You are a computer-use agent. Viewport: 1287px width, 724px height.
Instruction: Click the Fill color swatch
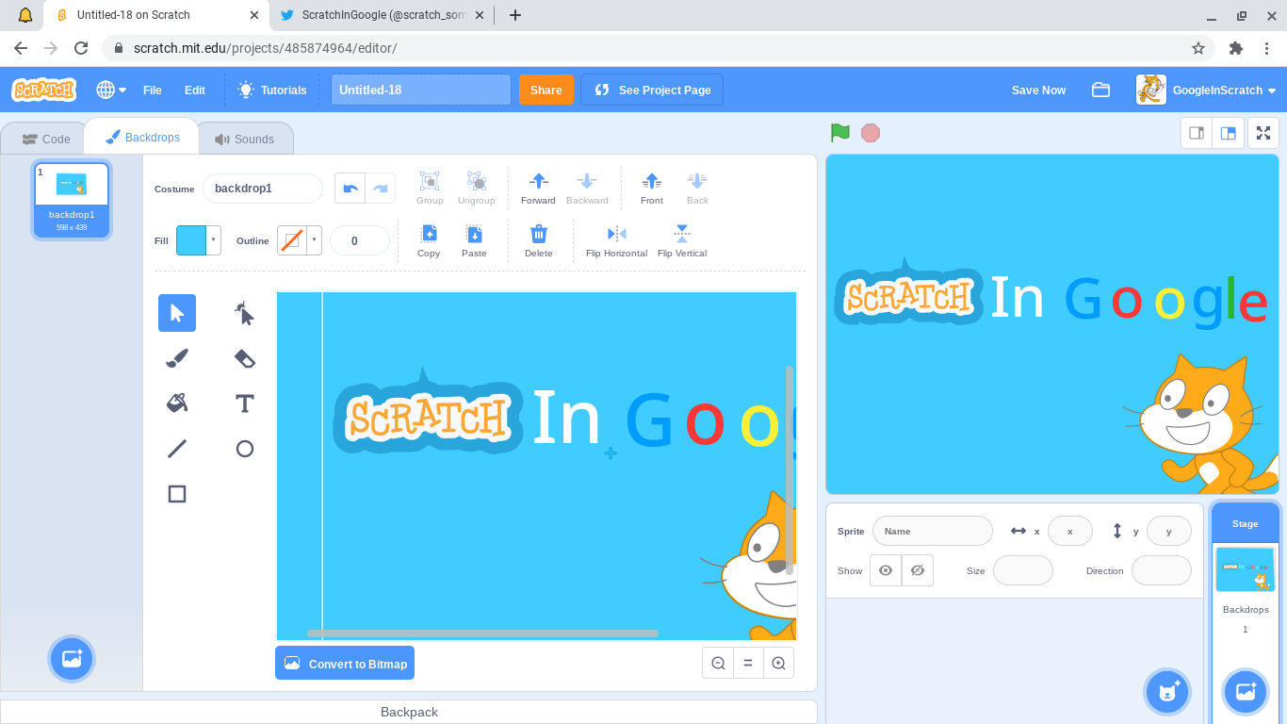[191, 240]
